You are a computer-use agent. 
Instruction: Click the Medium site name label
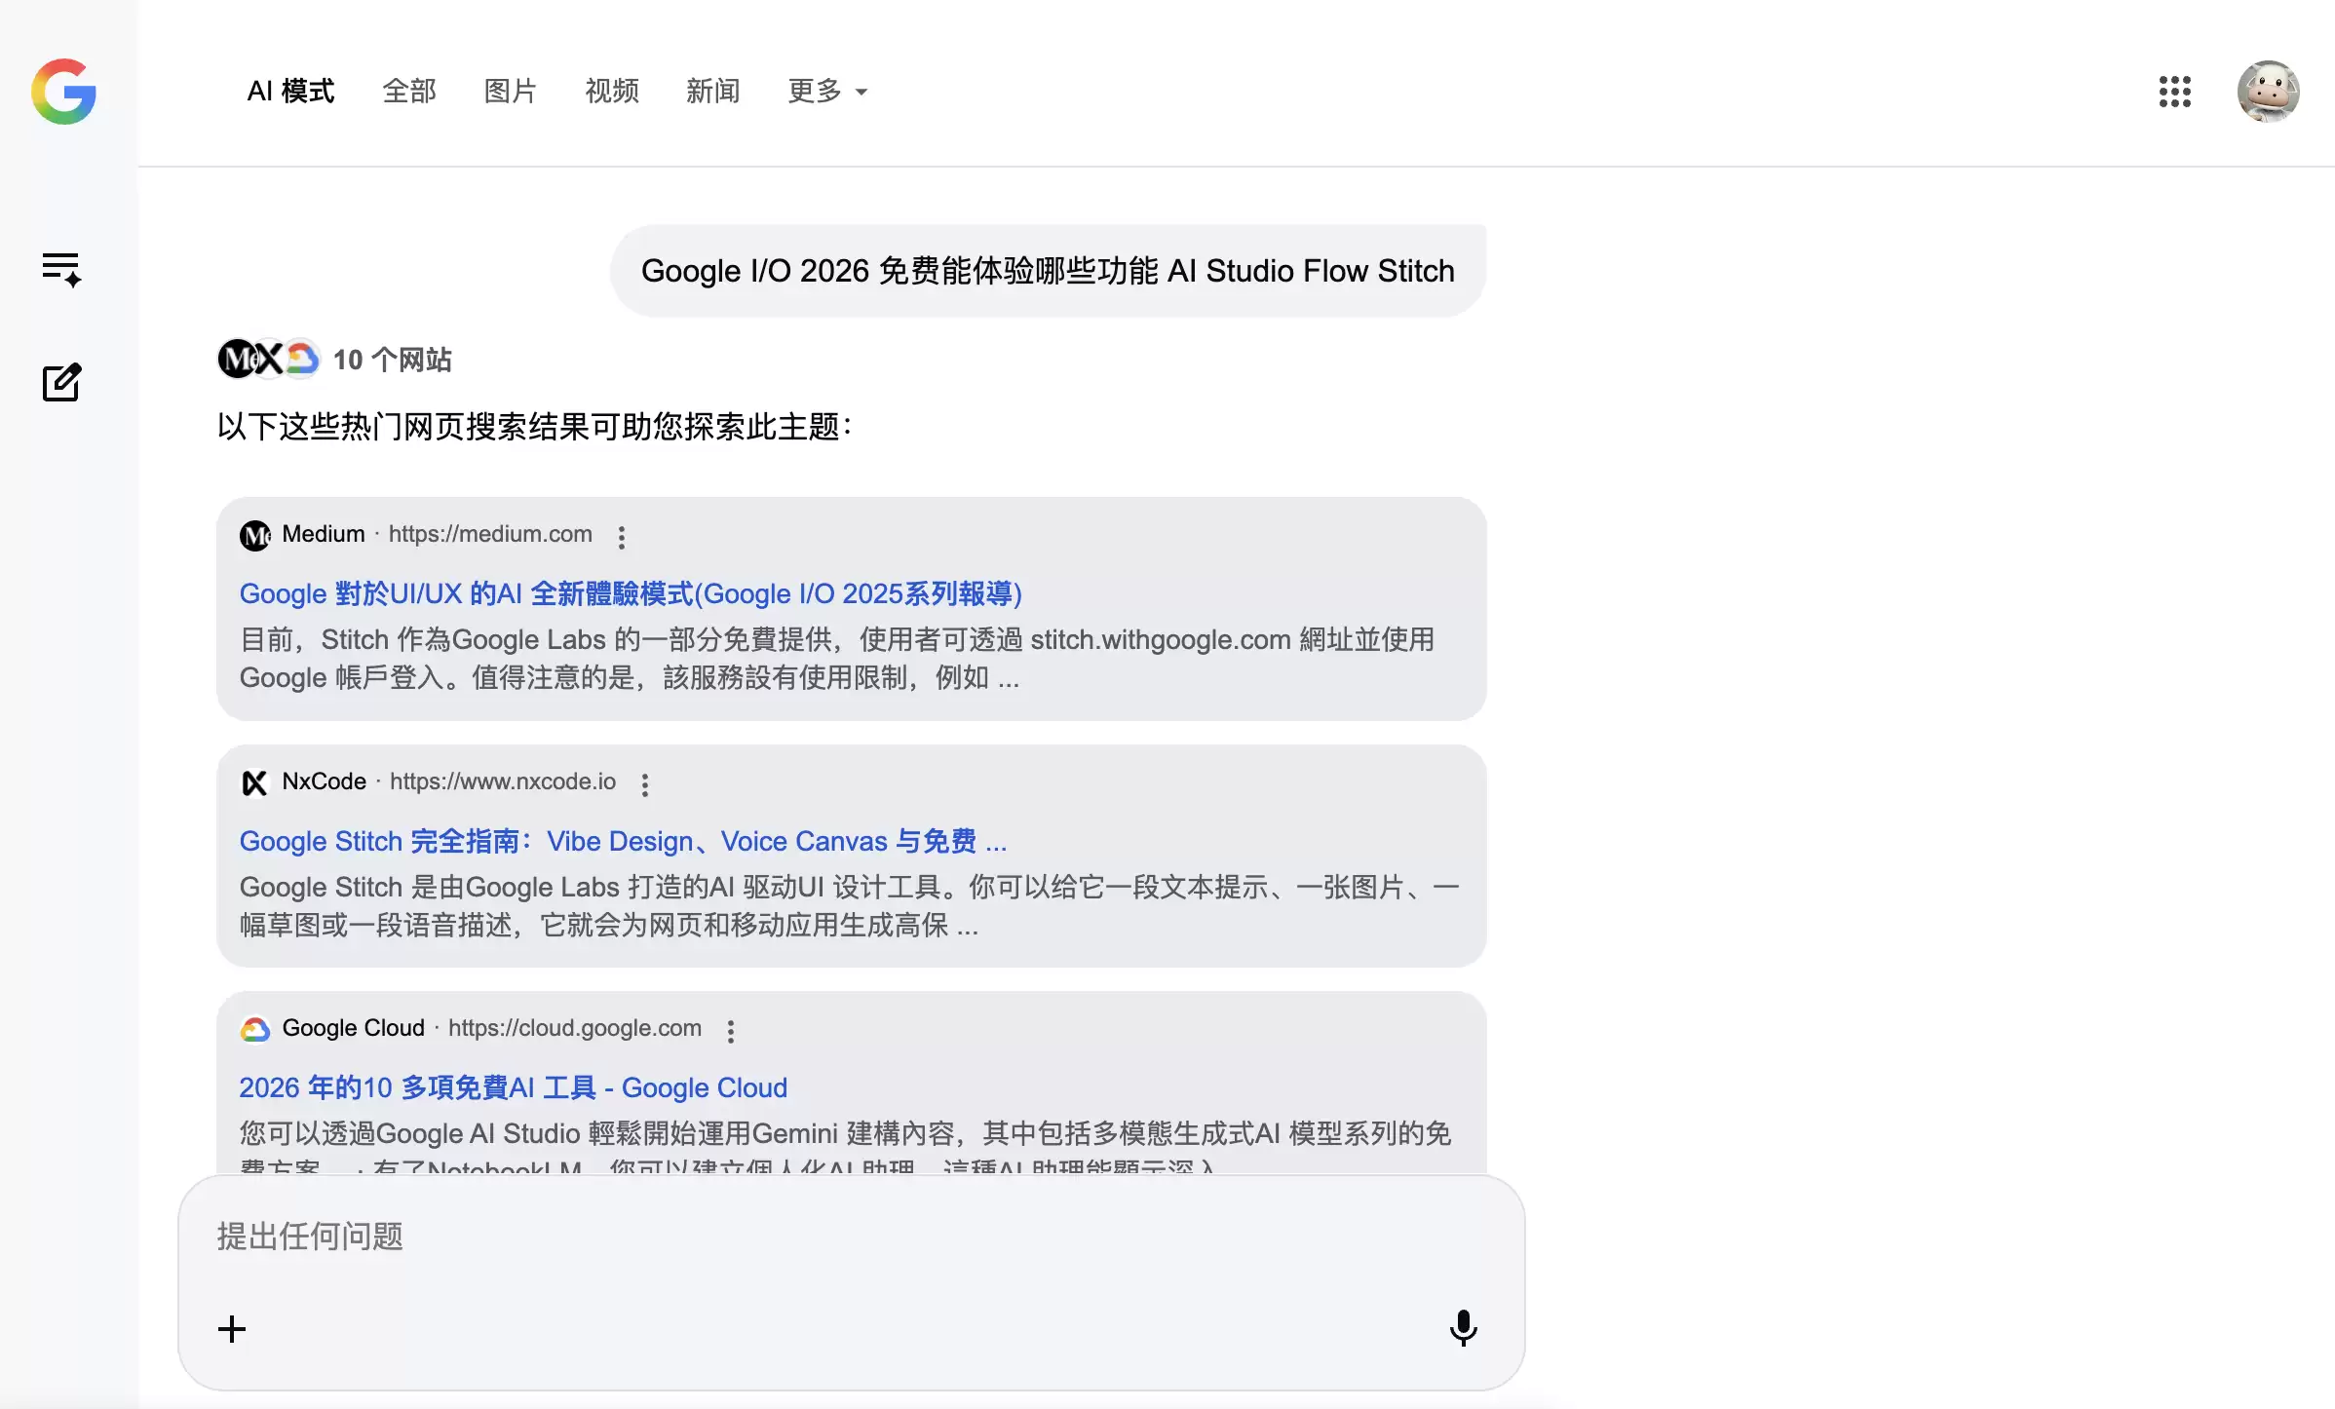[x=324, y=534]
